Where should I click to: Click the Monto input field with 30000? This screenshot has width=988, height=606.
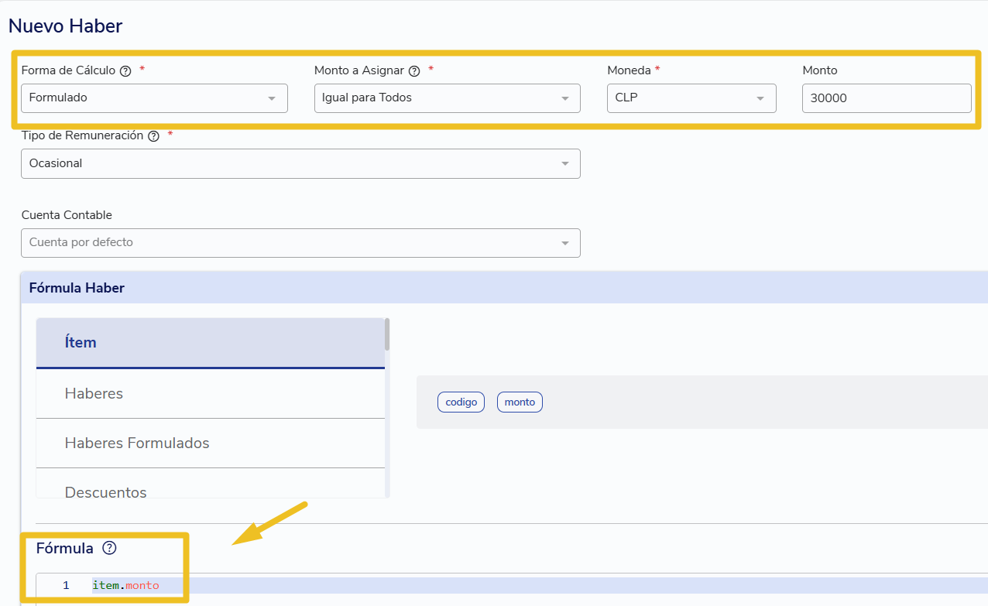click(x=887, y=98)
